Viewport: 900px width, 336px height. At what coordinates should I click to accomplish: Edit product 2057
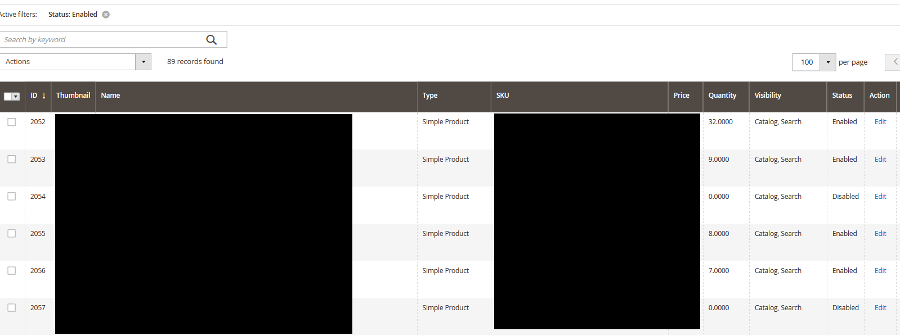point(880,307)
